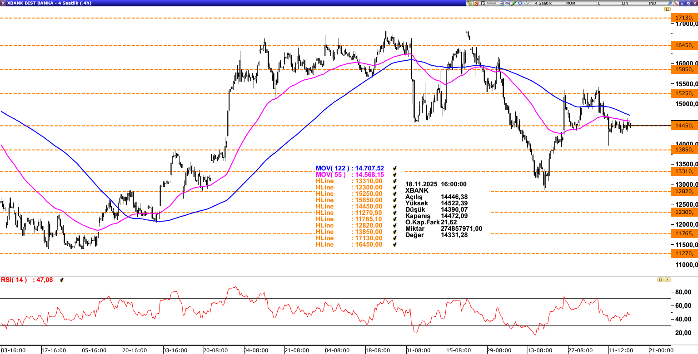The height and width of the screenshot is (354, 698).
Task: Switch to LIN line chart mode
Action: coord(624,3)
